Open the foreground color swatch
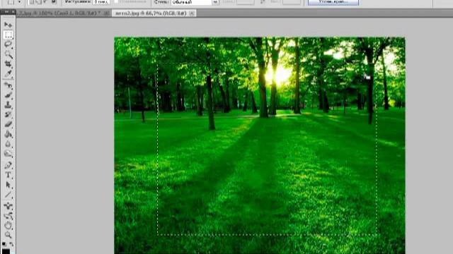 pos(6,251)
